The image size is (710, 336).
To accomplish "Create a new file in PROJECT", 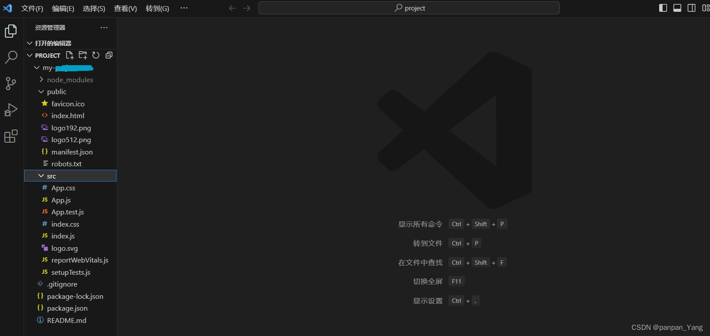I will (70, 55).
